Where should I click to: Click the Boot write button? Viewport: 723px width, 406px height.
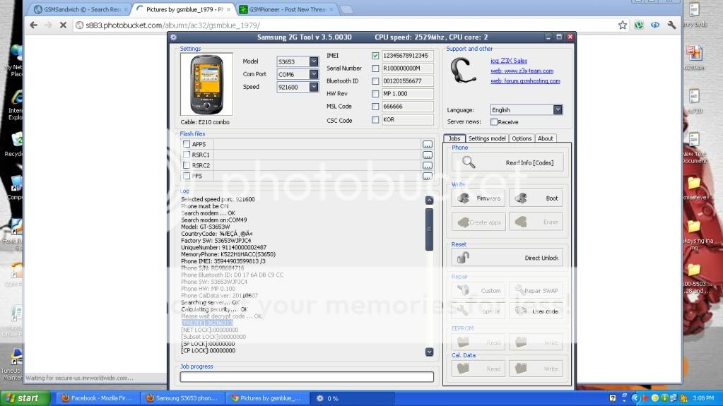tap(536, 198)
